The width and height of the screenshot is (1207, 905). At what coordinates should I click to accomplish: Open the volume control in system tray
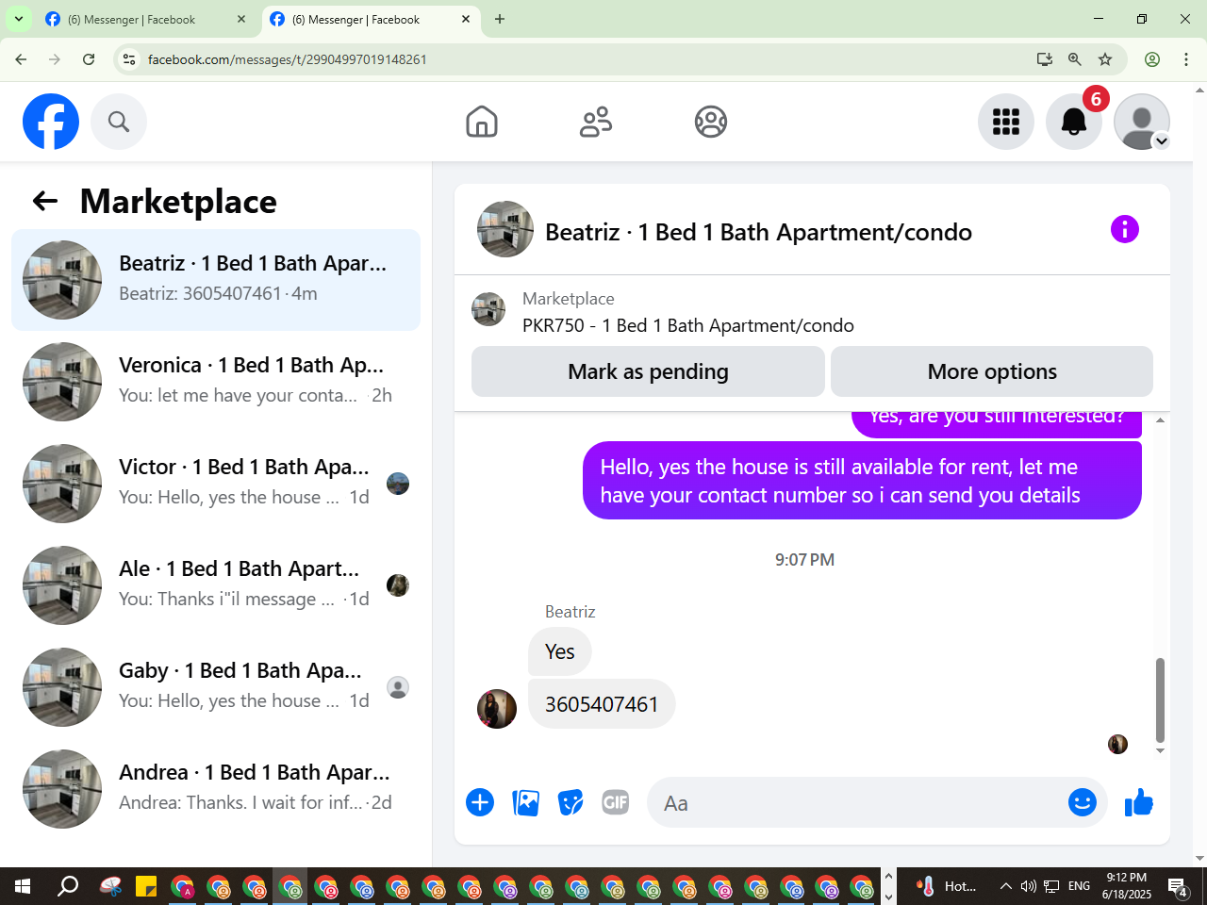pos(1029,886)
